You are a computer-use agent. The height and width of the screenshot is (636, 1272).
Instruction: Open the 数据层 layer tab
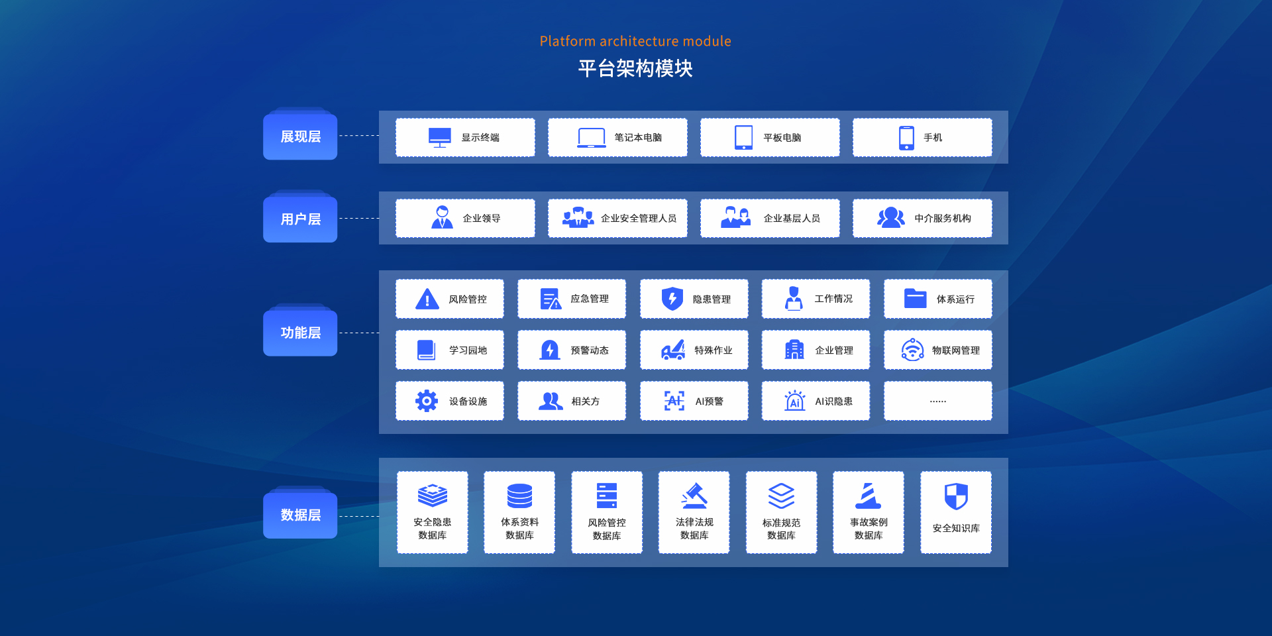300,515
